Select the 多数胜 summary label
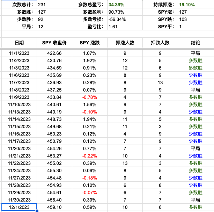 tap(19, 12)
